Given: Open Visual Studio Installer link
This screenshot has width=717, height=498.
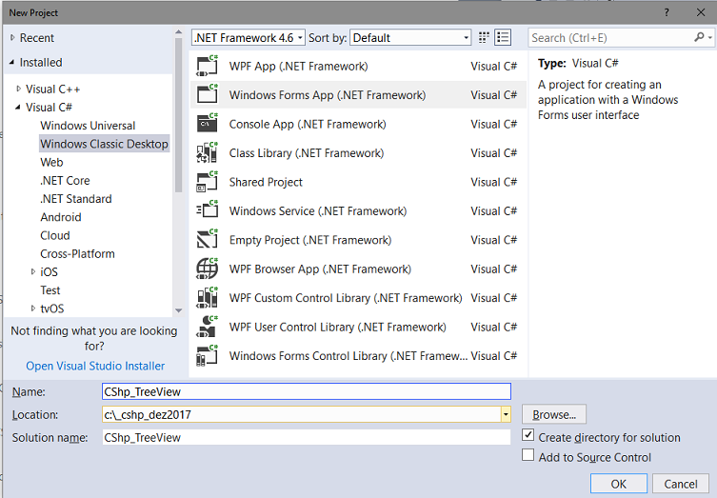Looking at the screenshot, I should tap(95, 366).
